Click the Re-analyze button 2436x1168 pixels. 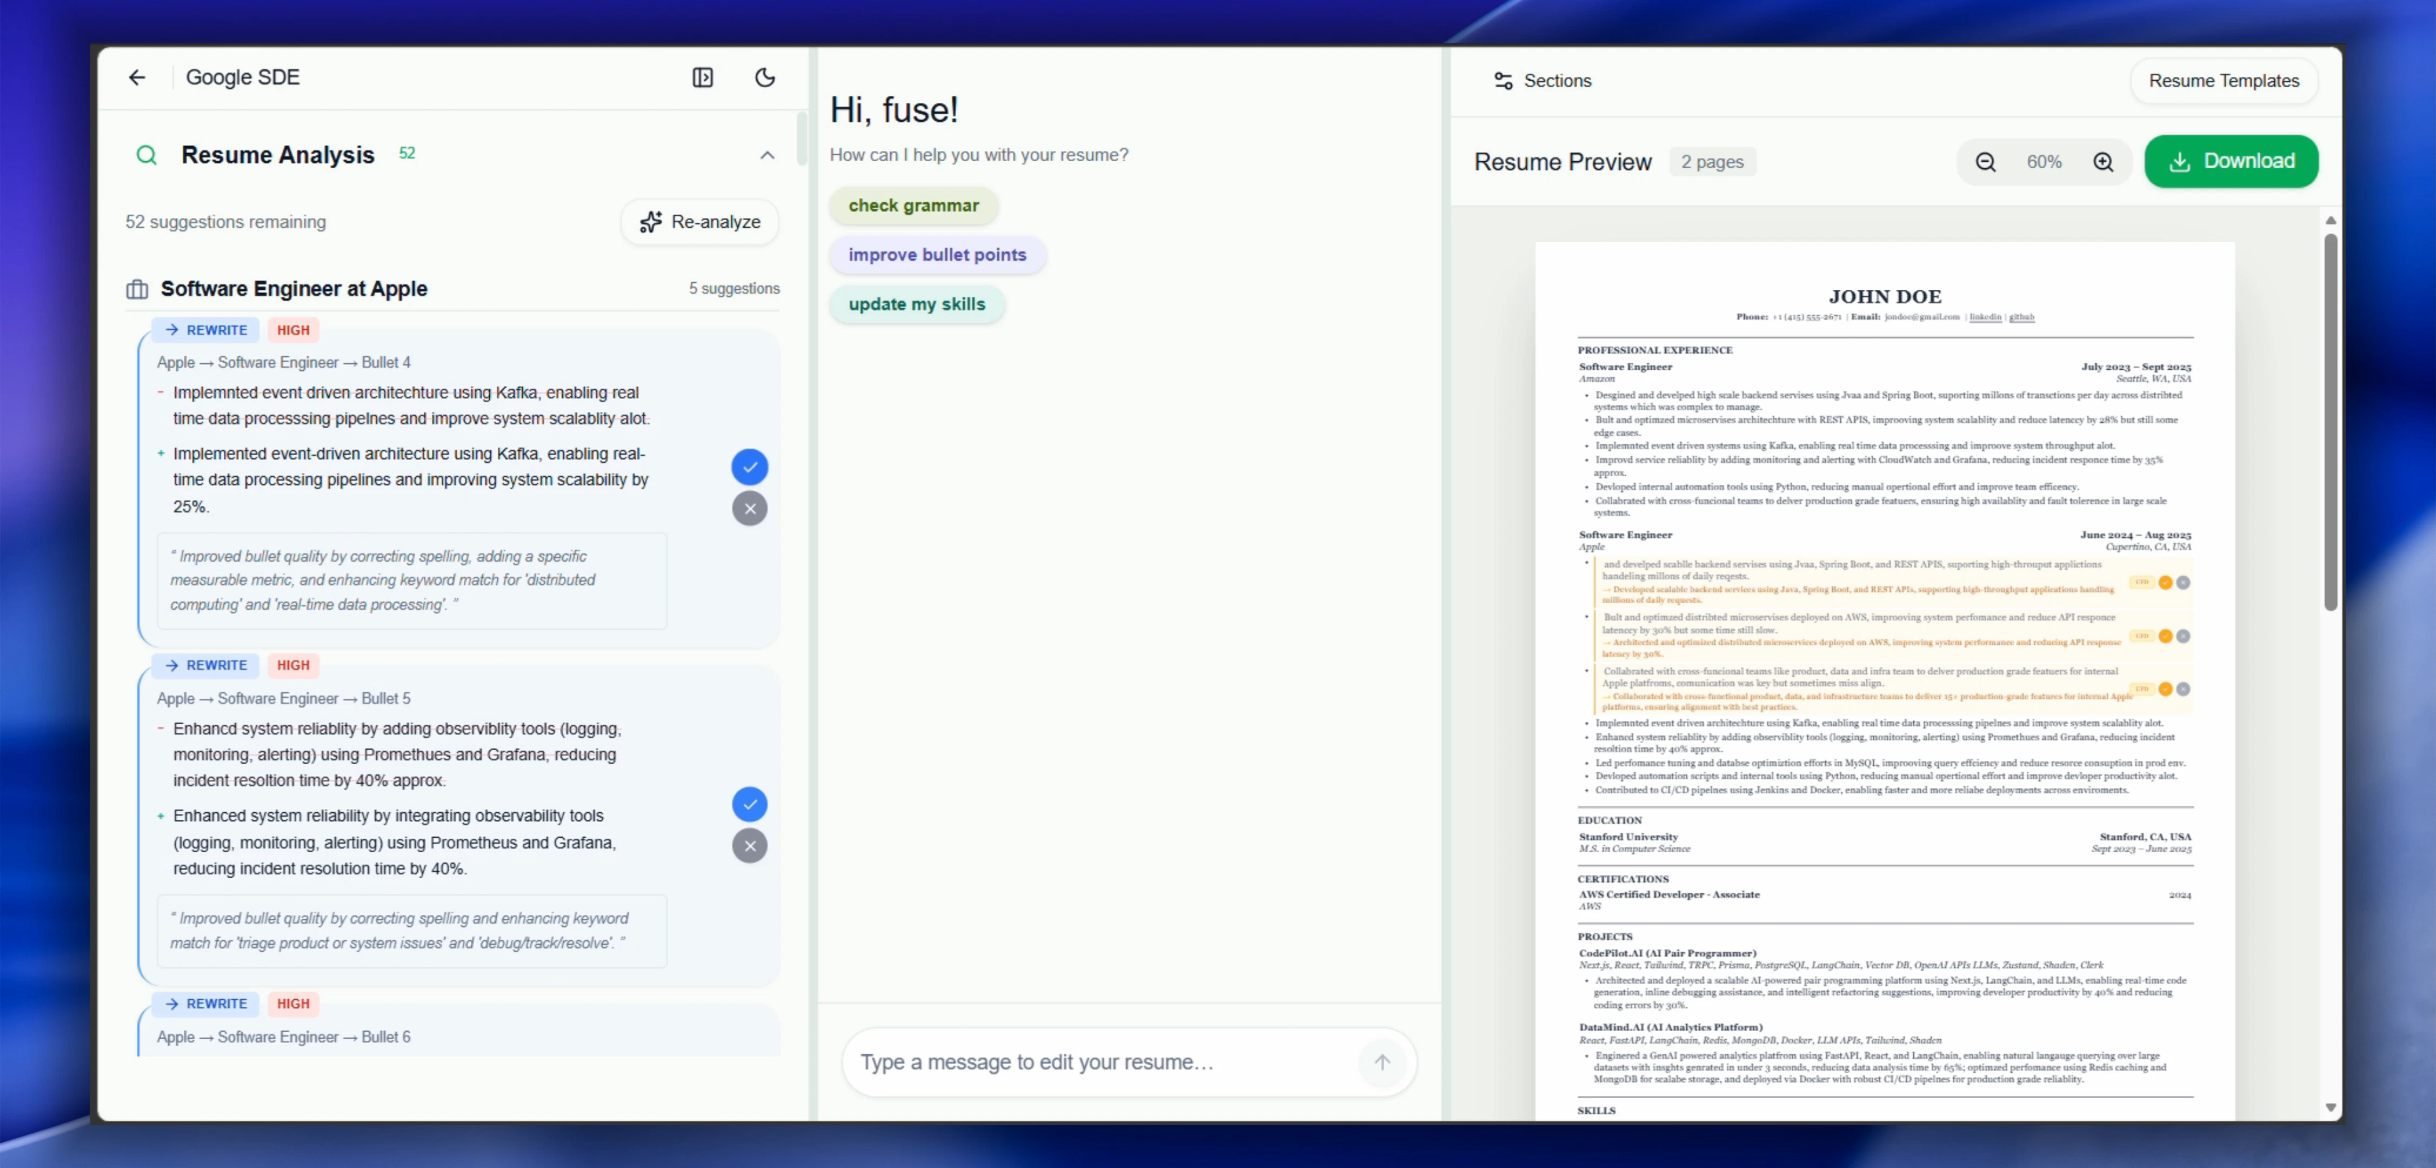tap(700, 222)
